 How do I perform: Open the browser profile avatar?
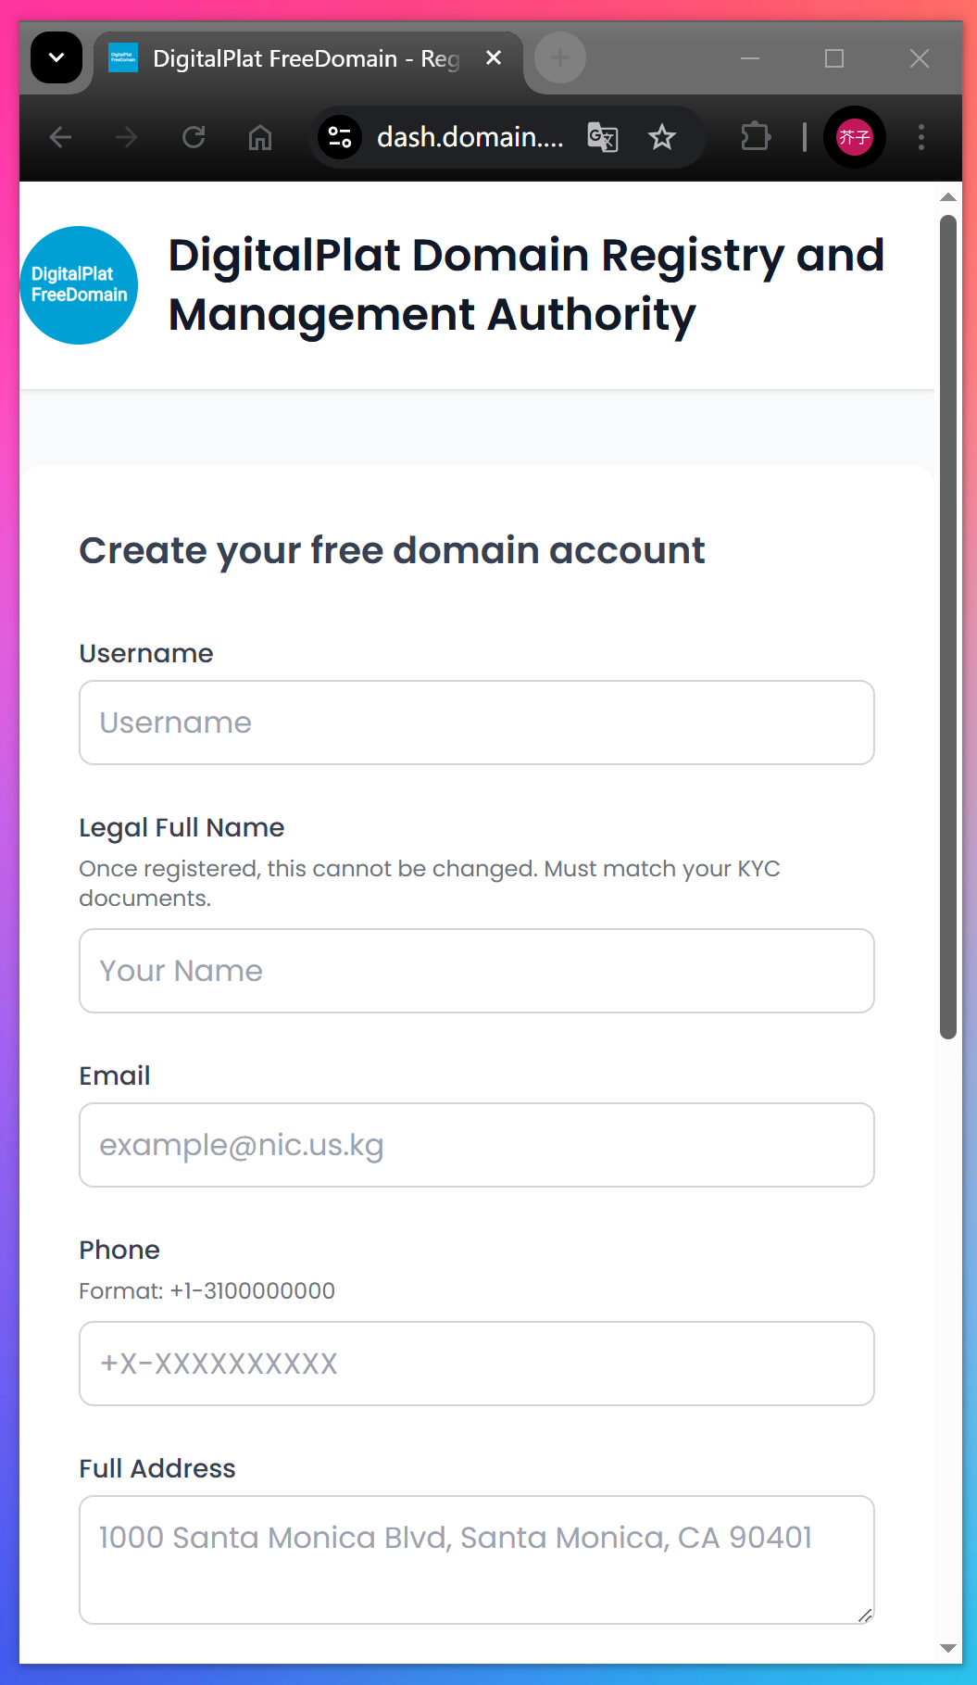pyautogui.click(x=854, y=138)
